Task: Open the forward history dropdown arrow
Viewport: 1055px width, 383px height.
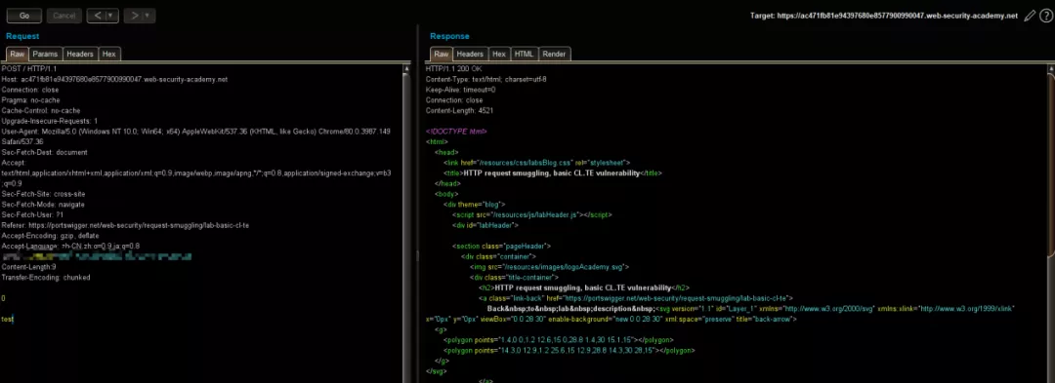Action: (148, 16)
